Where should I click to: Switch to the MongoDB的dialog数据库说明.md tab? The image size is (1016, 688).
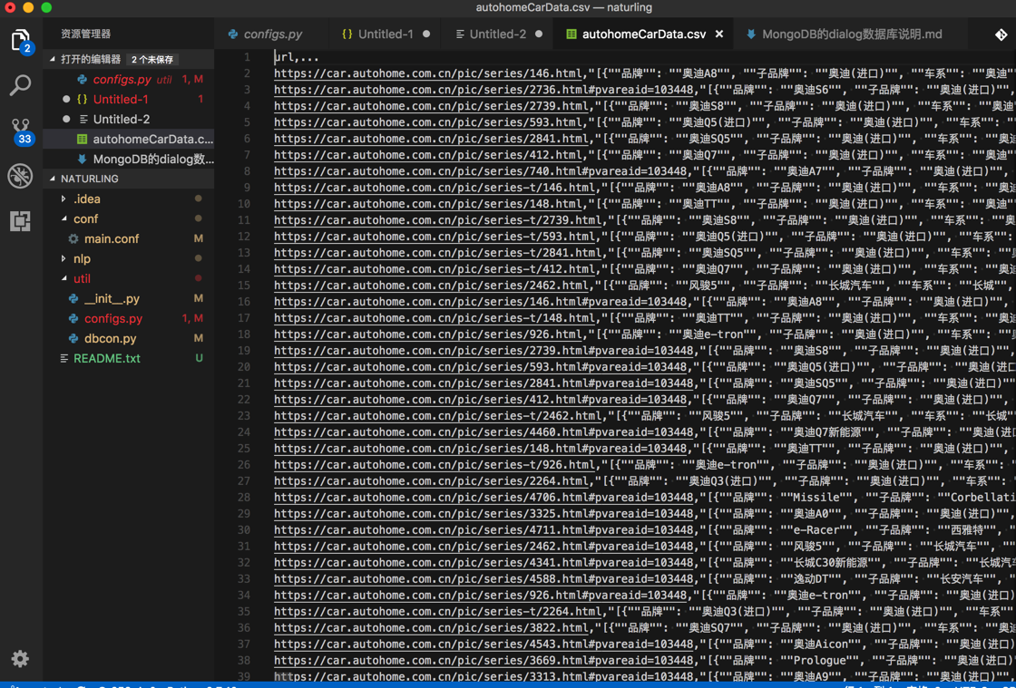click(851, 34)
